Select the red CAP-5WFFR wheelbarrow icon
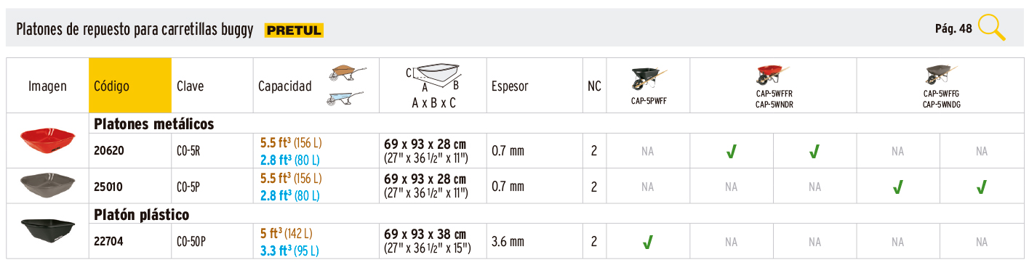 tap(774, 74)
